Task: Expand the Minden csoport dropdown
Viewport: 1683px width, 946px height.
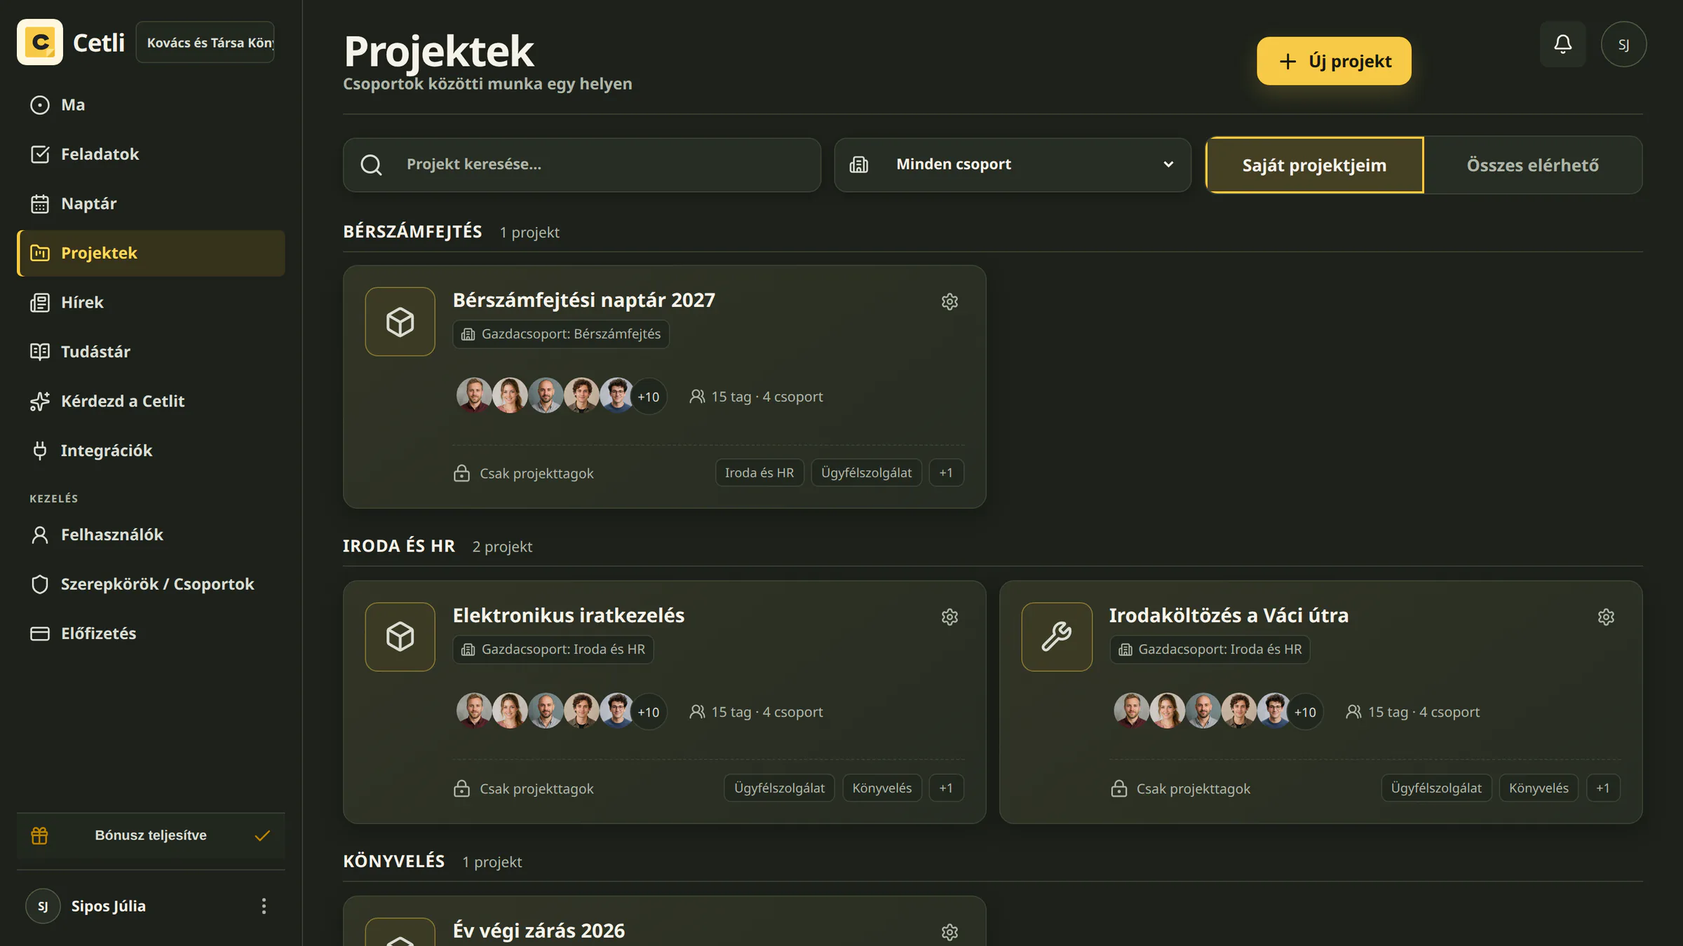Action: tap(1013, 165)
